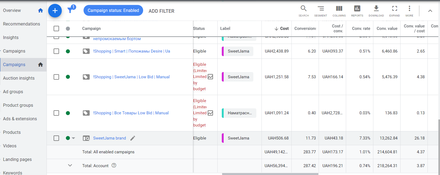The image size is (440, 175).
Task: Toggle the select-all checkbox in header
Action: coord(56,28)
